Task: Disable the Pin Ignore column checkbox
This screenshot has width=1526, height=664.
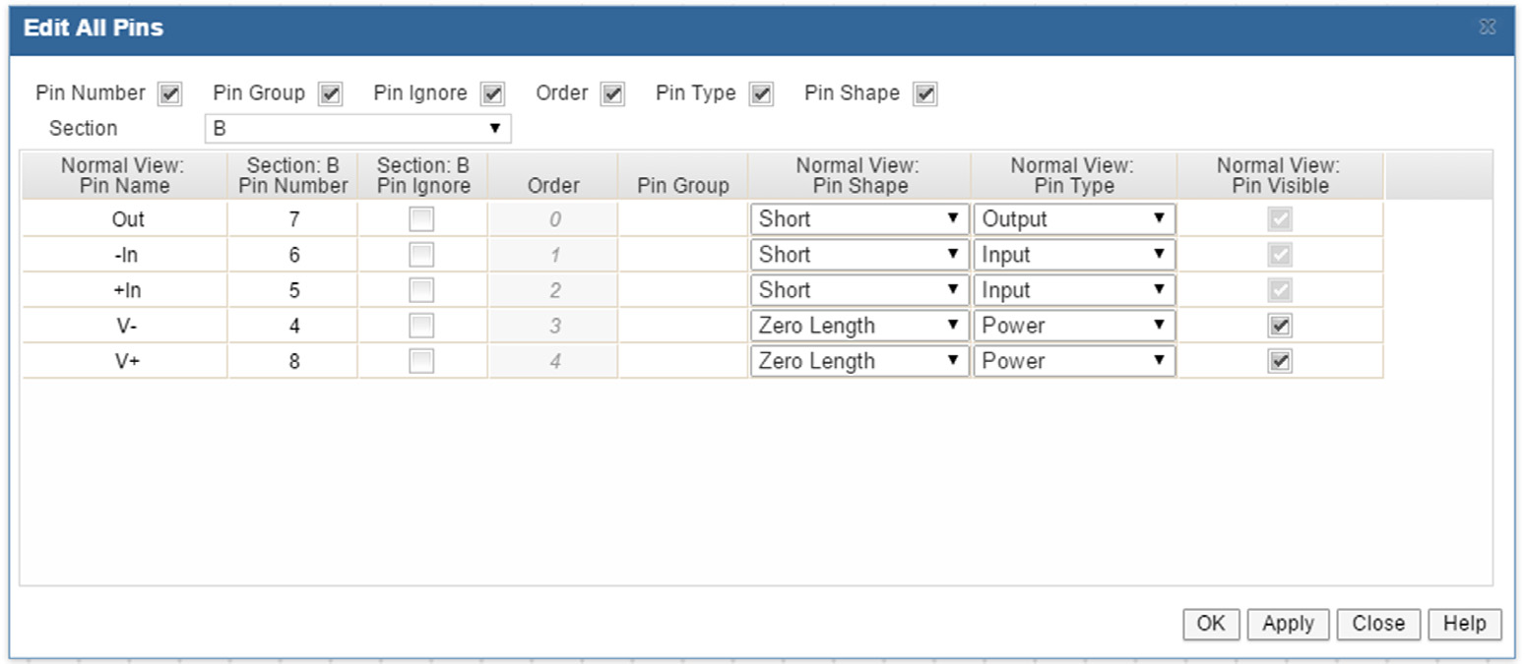Action: point(492,94)
